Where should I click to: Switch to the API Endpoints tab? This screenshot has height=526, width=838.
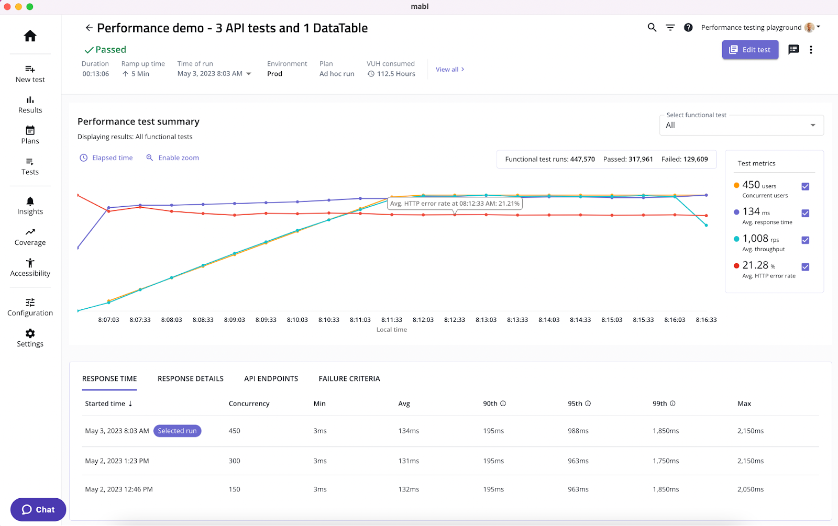(271, 378)
